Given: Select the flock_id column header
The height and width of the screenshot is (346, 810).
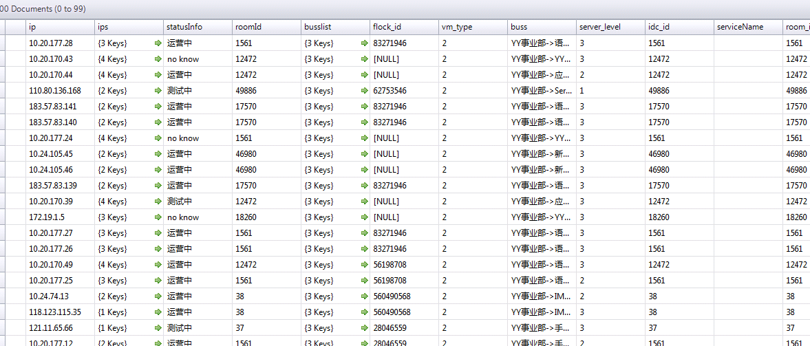Looking at the screenshot, I should coord(405,28).
